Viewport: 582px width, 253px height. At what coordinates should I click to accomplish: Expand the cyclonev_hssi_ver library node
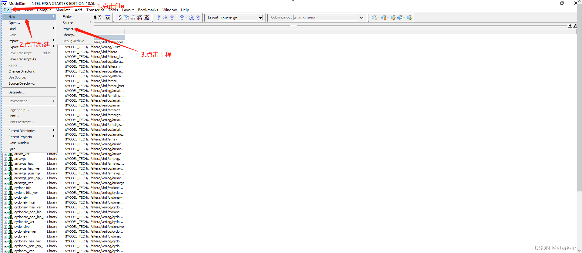pos(5,241)
